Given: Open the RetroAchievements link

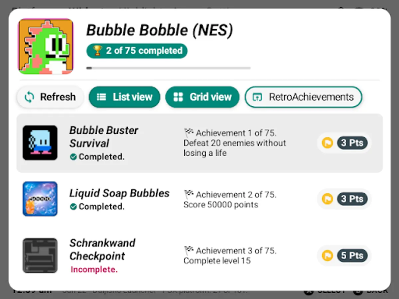Looking at the screenshot, I should 303,97.
